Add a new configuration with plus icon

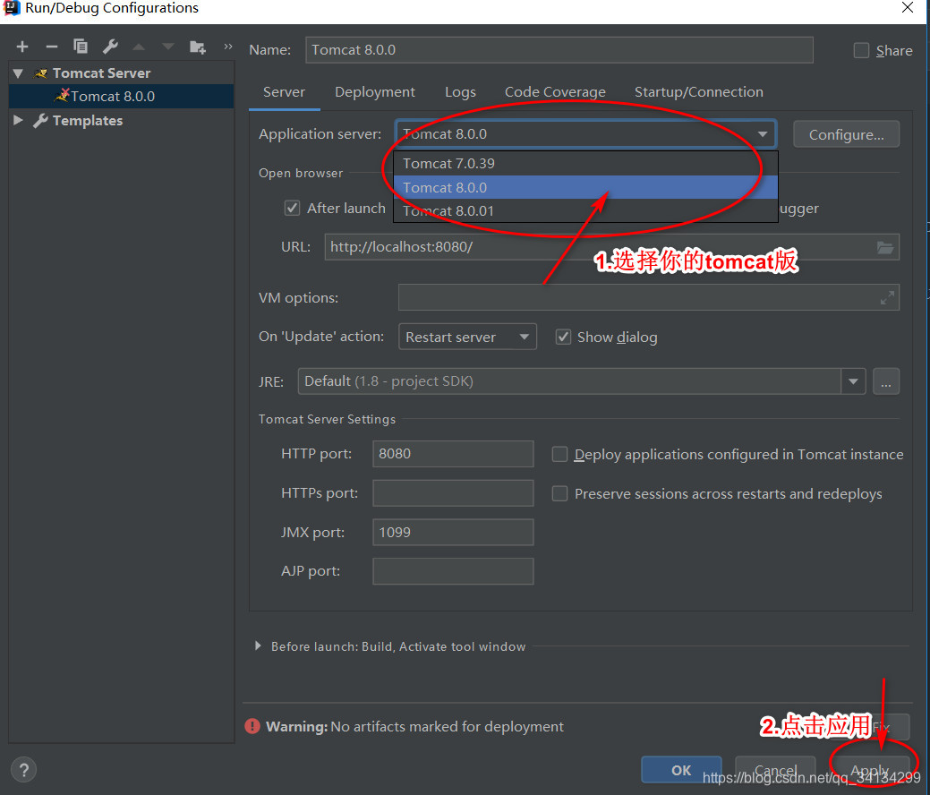pos(22,47)
